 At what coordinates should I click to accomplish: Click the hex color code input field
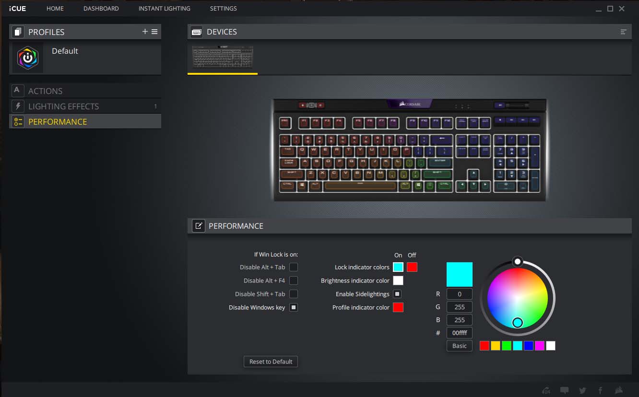click(459, 333)
